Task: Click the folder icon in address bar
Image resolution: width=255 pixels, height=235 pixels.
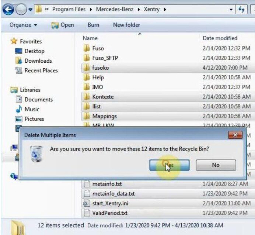Action: coord(39,9)
